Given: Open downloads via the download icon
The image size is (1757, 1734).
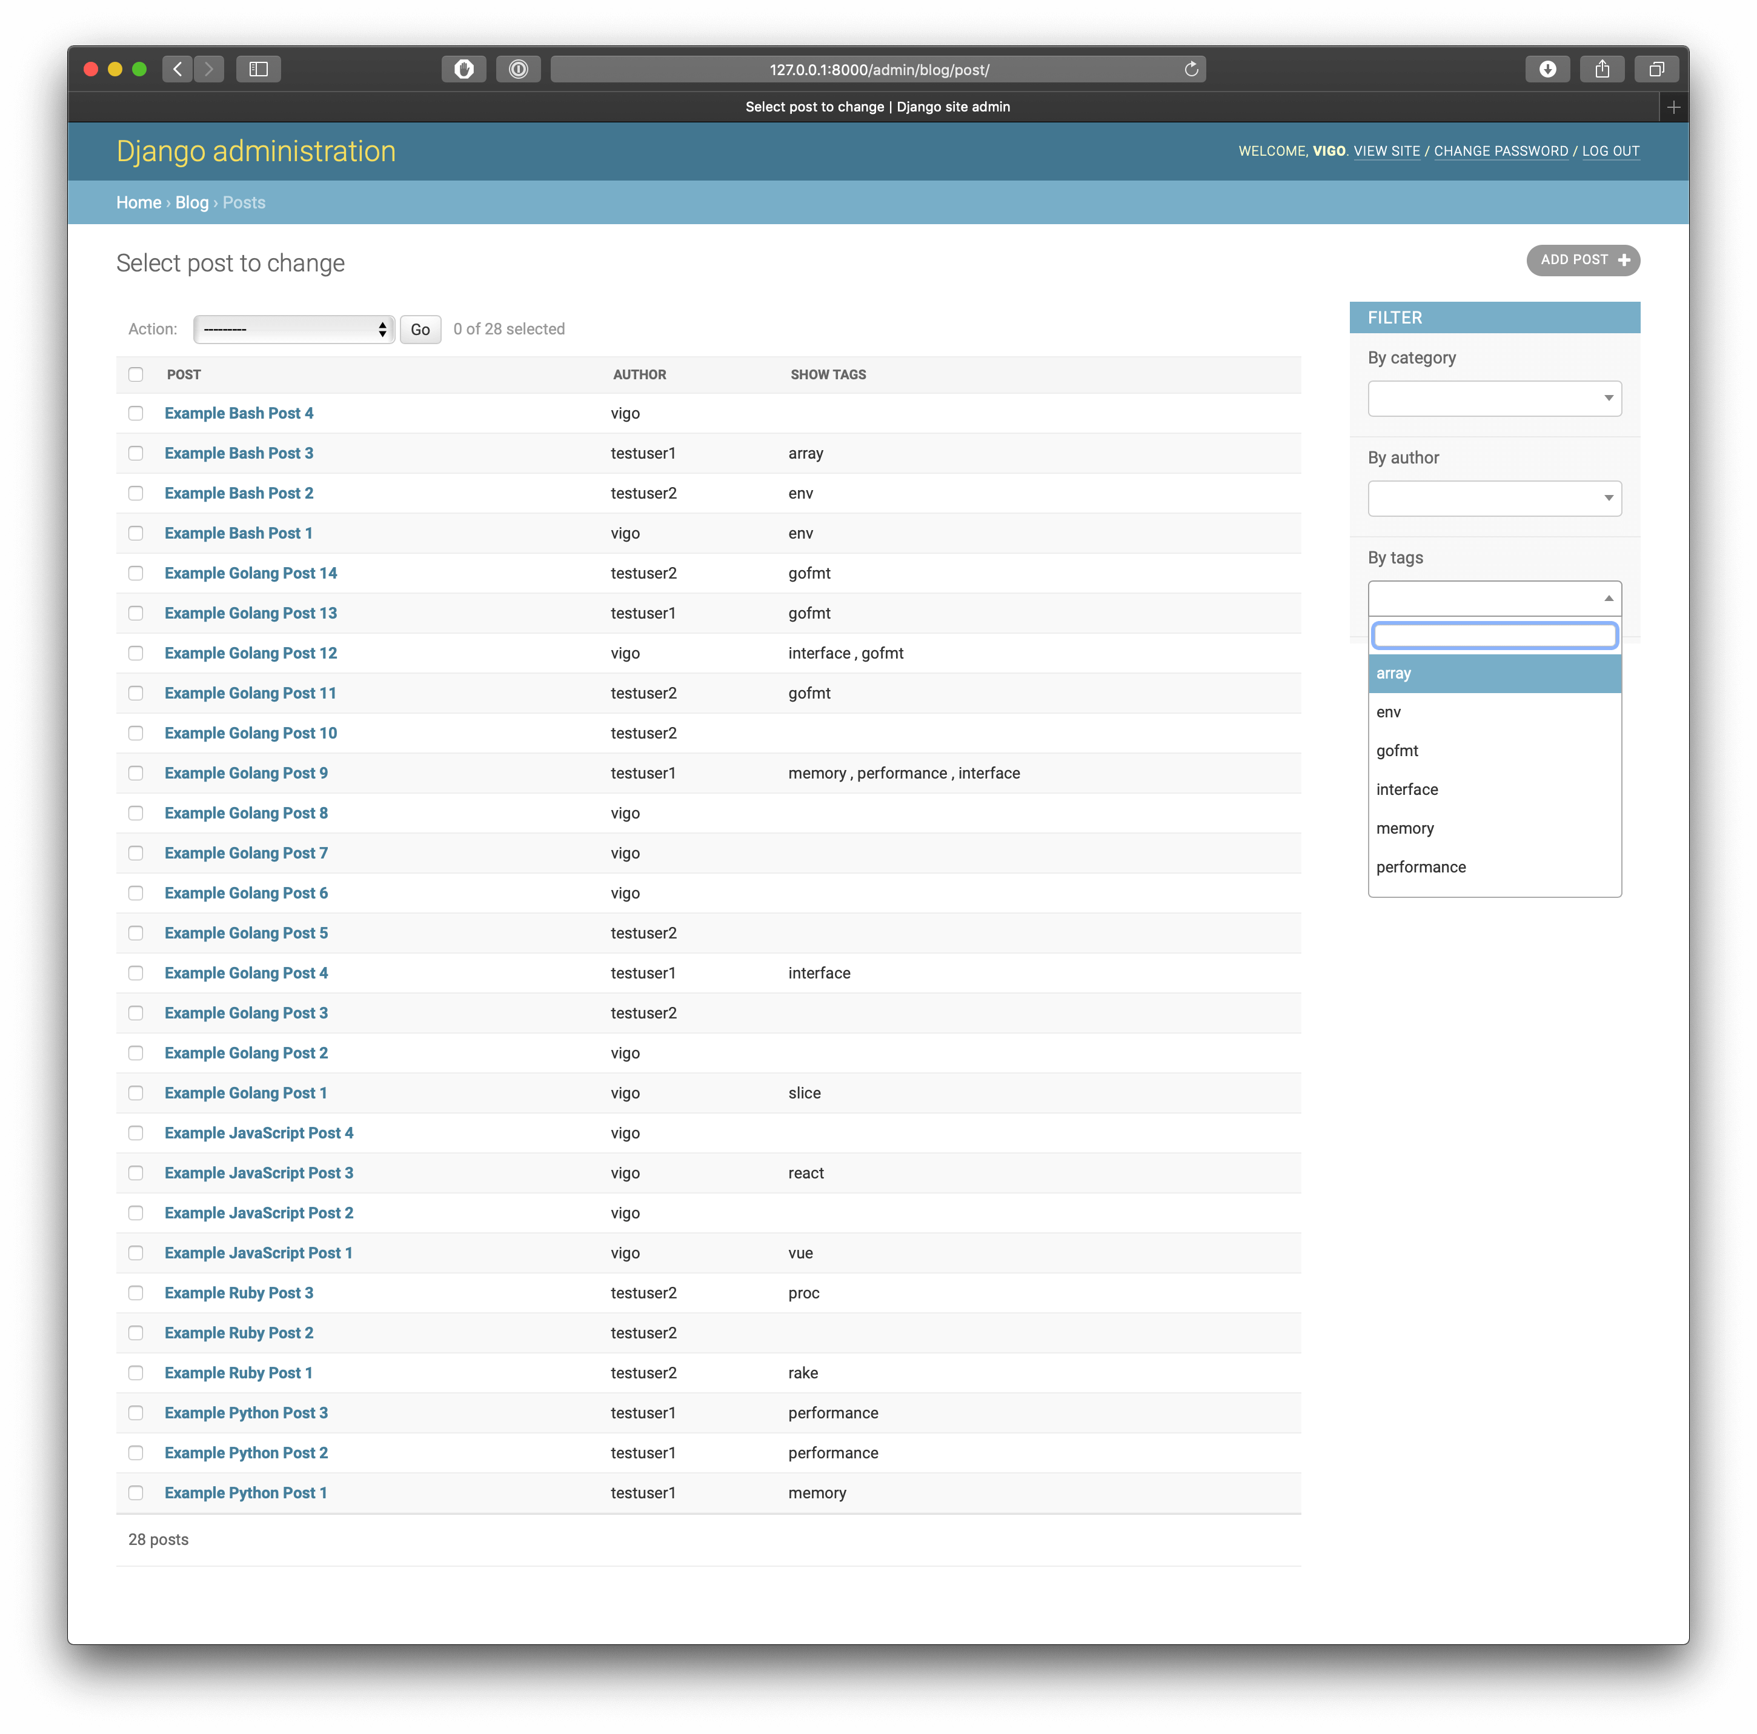Looking at the screenshot, I should [x=1549, y=68].
